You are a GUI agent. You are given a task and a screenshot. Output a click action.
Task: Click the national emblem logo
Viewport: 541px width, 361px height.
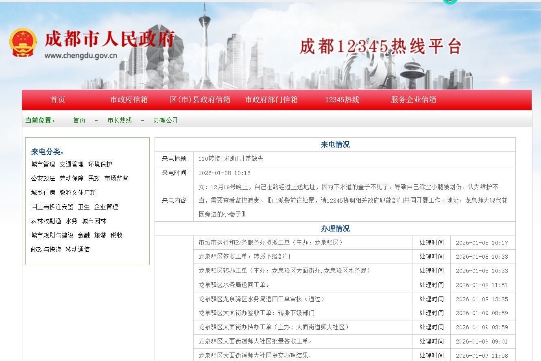click(23, 43)
